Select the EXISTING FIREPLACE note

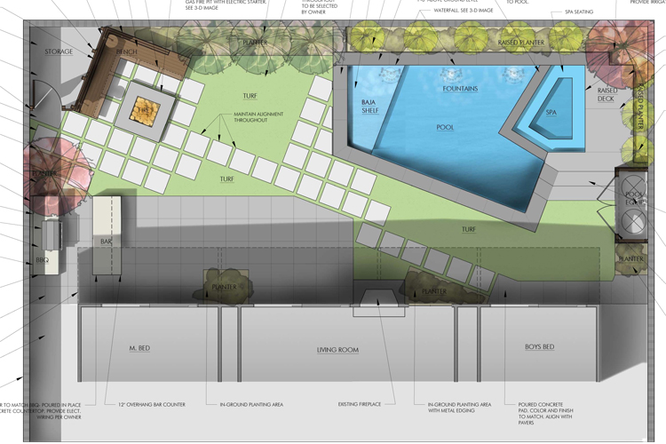point(360,404)
